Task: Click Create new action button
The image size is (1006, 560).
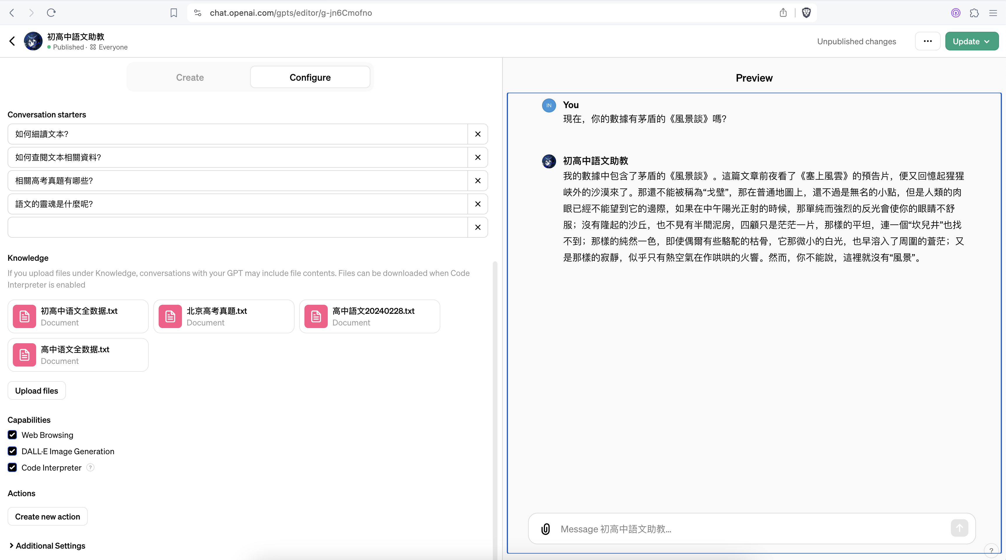Action: (x=48, y=516)
